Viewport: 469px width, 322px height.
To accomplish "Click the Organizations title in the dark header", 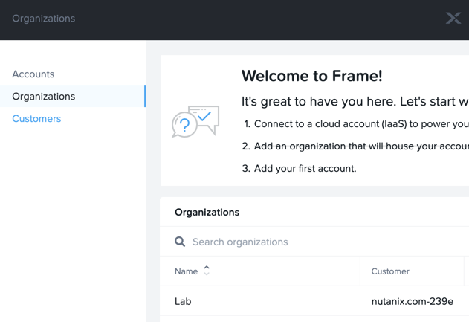I will (x=44, y=19).
